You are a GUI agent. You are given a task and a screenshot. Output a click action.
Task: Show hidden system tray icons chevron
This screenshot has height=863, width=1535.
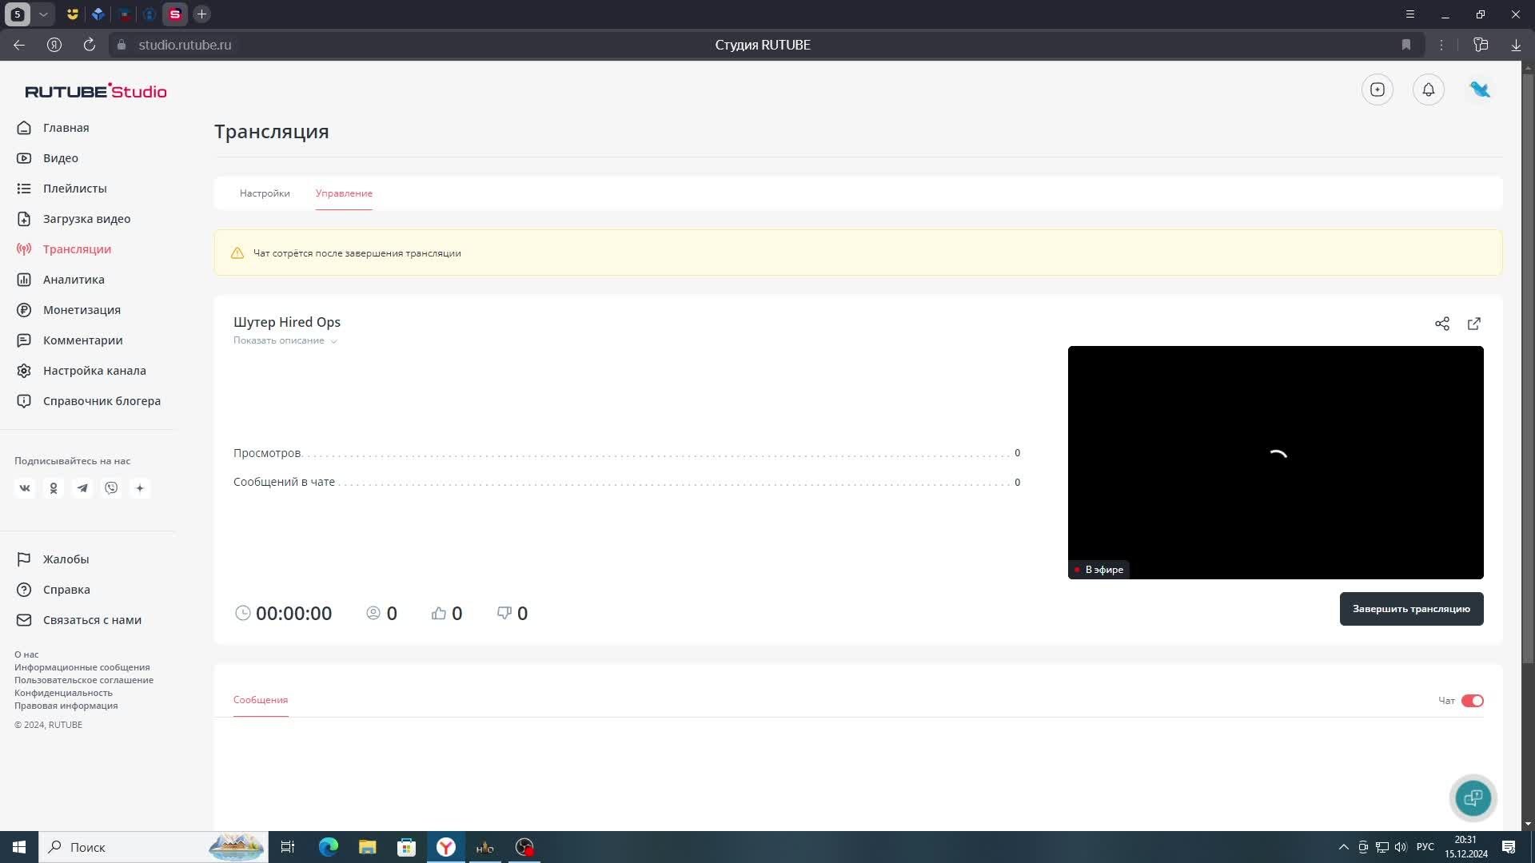(1343, 847)
